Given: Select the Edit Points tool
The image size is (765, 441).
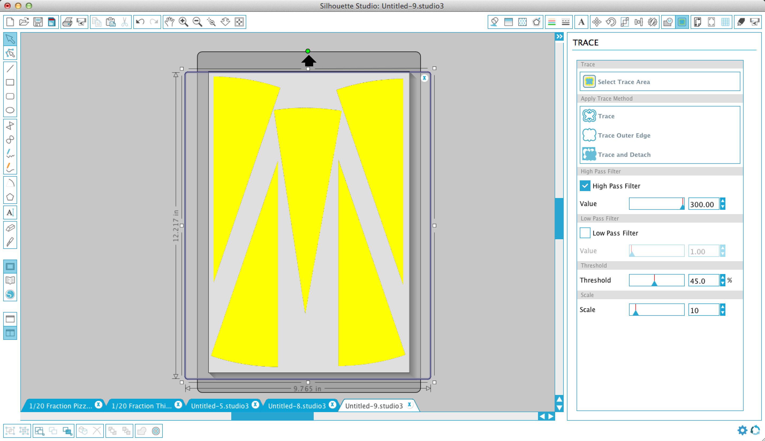Looking at the screenshot, I should coord(10,53).
